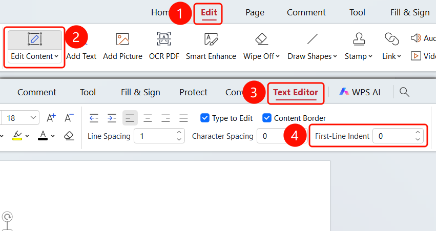Viewport: 436px width, 231px height.
Task: Open the highlight color dropdown arrow
Action: [27, 136]
